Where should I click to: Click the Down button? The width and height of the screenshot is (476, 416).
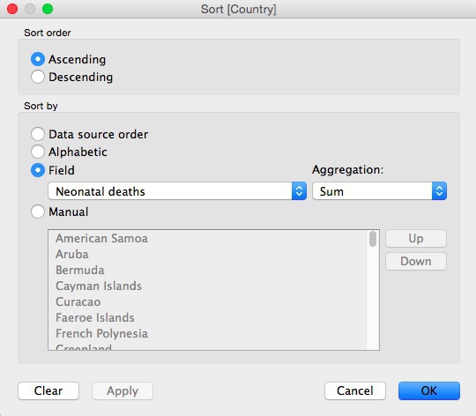(416, 261)
